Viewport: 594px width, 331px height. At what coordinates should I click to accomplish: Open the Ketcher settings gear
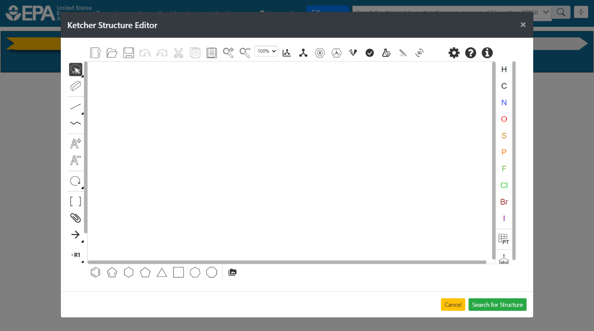454,53
